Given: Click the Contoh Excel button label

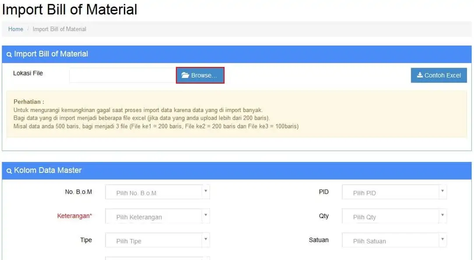Looking at the screenshot, I should (442, 75).
